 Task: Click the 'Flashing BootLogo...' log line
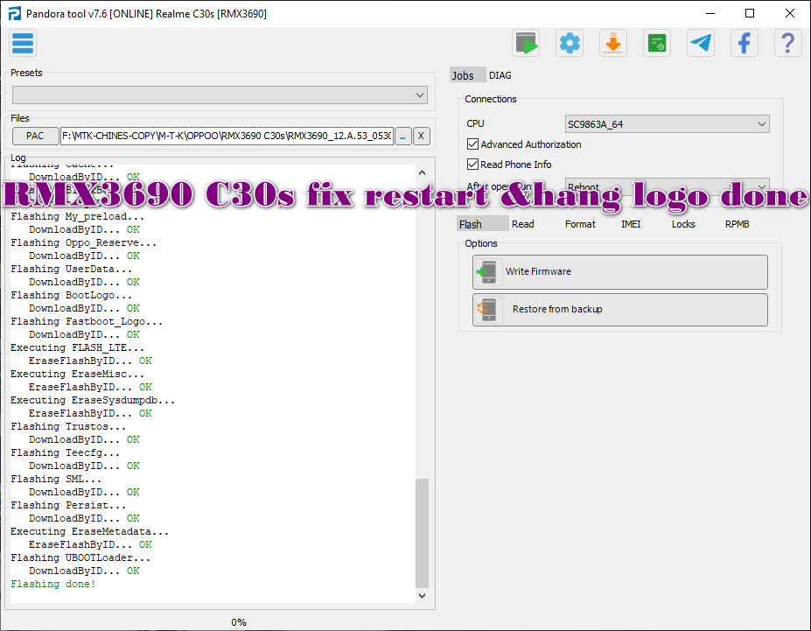[x=72, y=295]
